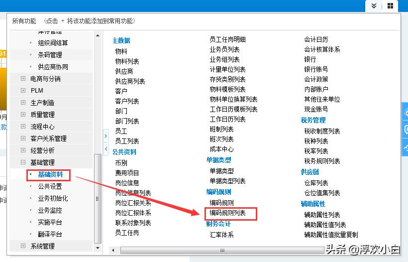
Task: Click the horizontal scrollbar left arrow
Action: [x=113, y=251]
